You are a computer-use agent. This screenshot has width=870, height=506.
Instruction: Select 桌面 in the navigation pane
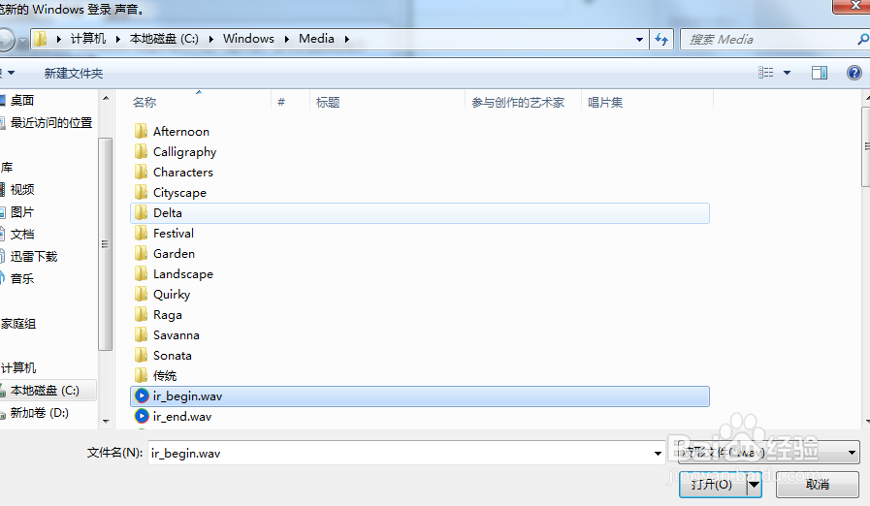pos(22,101)
